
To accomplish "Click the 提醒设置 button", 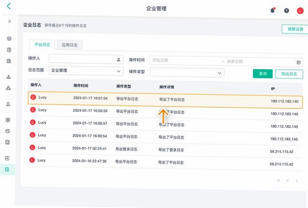I will 295,29.
